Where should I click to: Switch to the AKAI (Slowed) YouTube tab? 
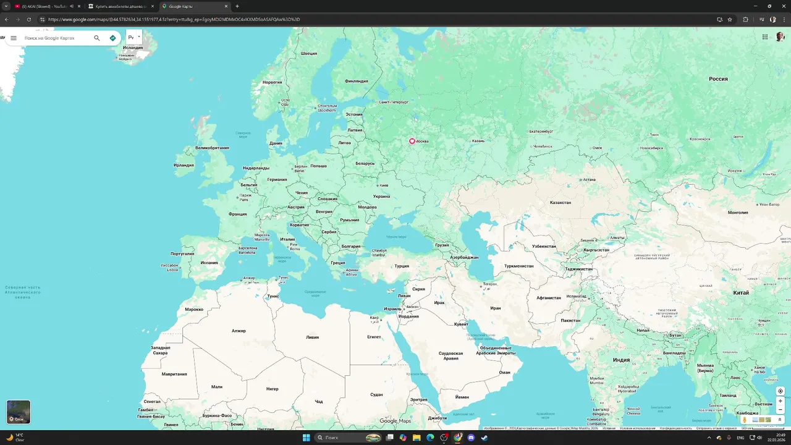tap(42, 6)
